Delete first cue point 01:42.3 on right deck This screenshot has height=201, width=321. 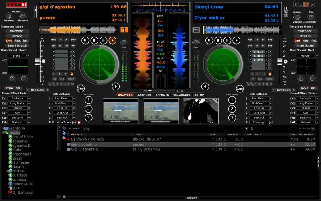coord(270,52)
